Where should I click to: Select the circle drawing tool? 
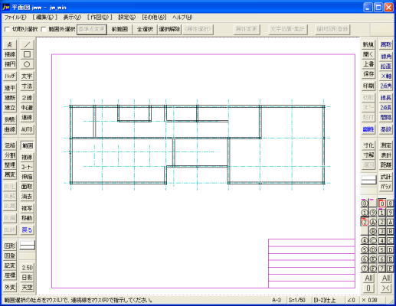pyautogui.click(x=27, y=64)
